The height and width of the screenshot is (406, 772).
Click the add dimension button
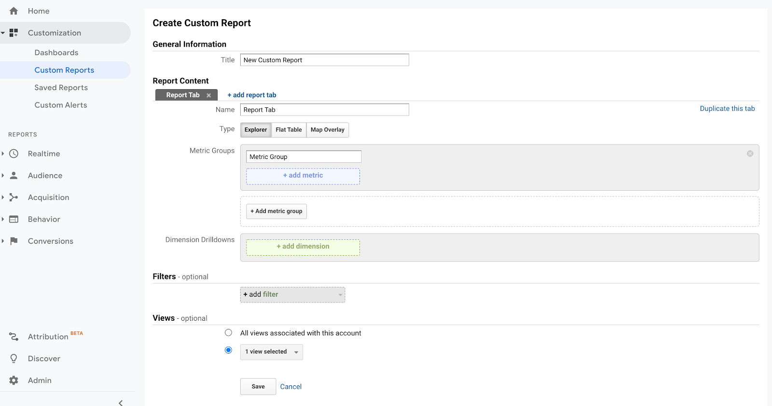303,247
